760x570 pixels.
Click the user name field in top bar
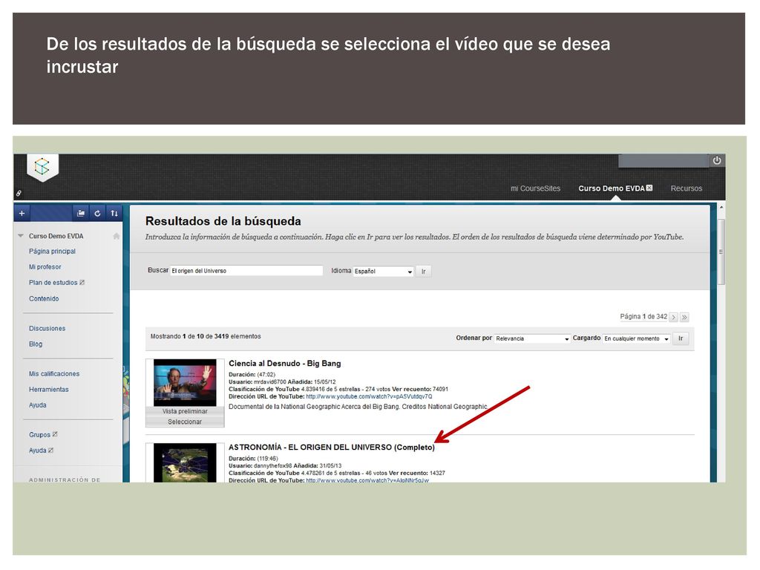[664, 160]
